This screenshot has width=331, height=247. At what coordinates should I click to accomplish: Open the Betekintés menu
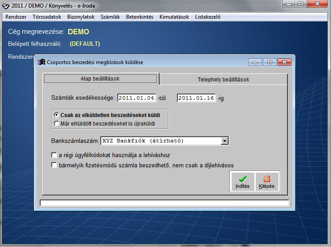point(139,17)
